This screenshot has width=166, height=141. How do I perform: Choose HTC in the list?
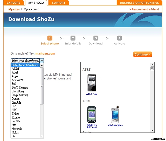coord(25,110)
